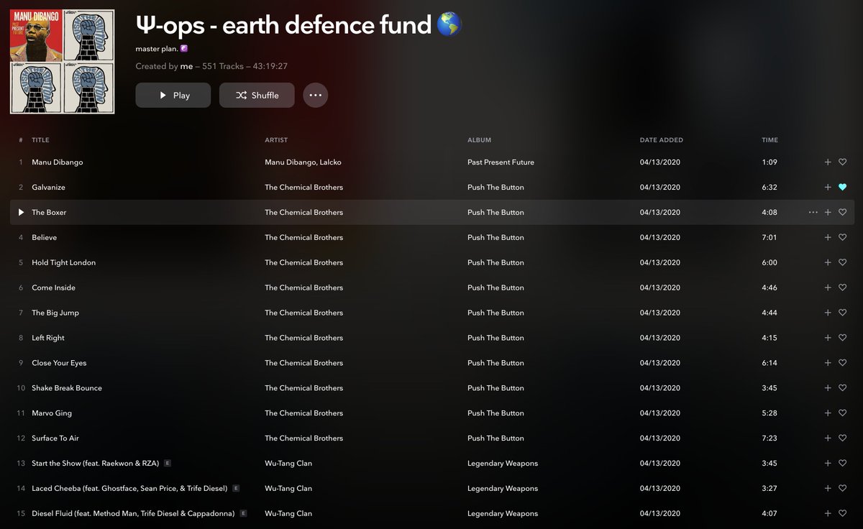Sort tracks by Album column
Image resolution: width=863 pixels, height=529 pixels.
point(479,140)
